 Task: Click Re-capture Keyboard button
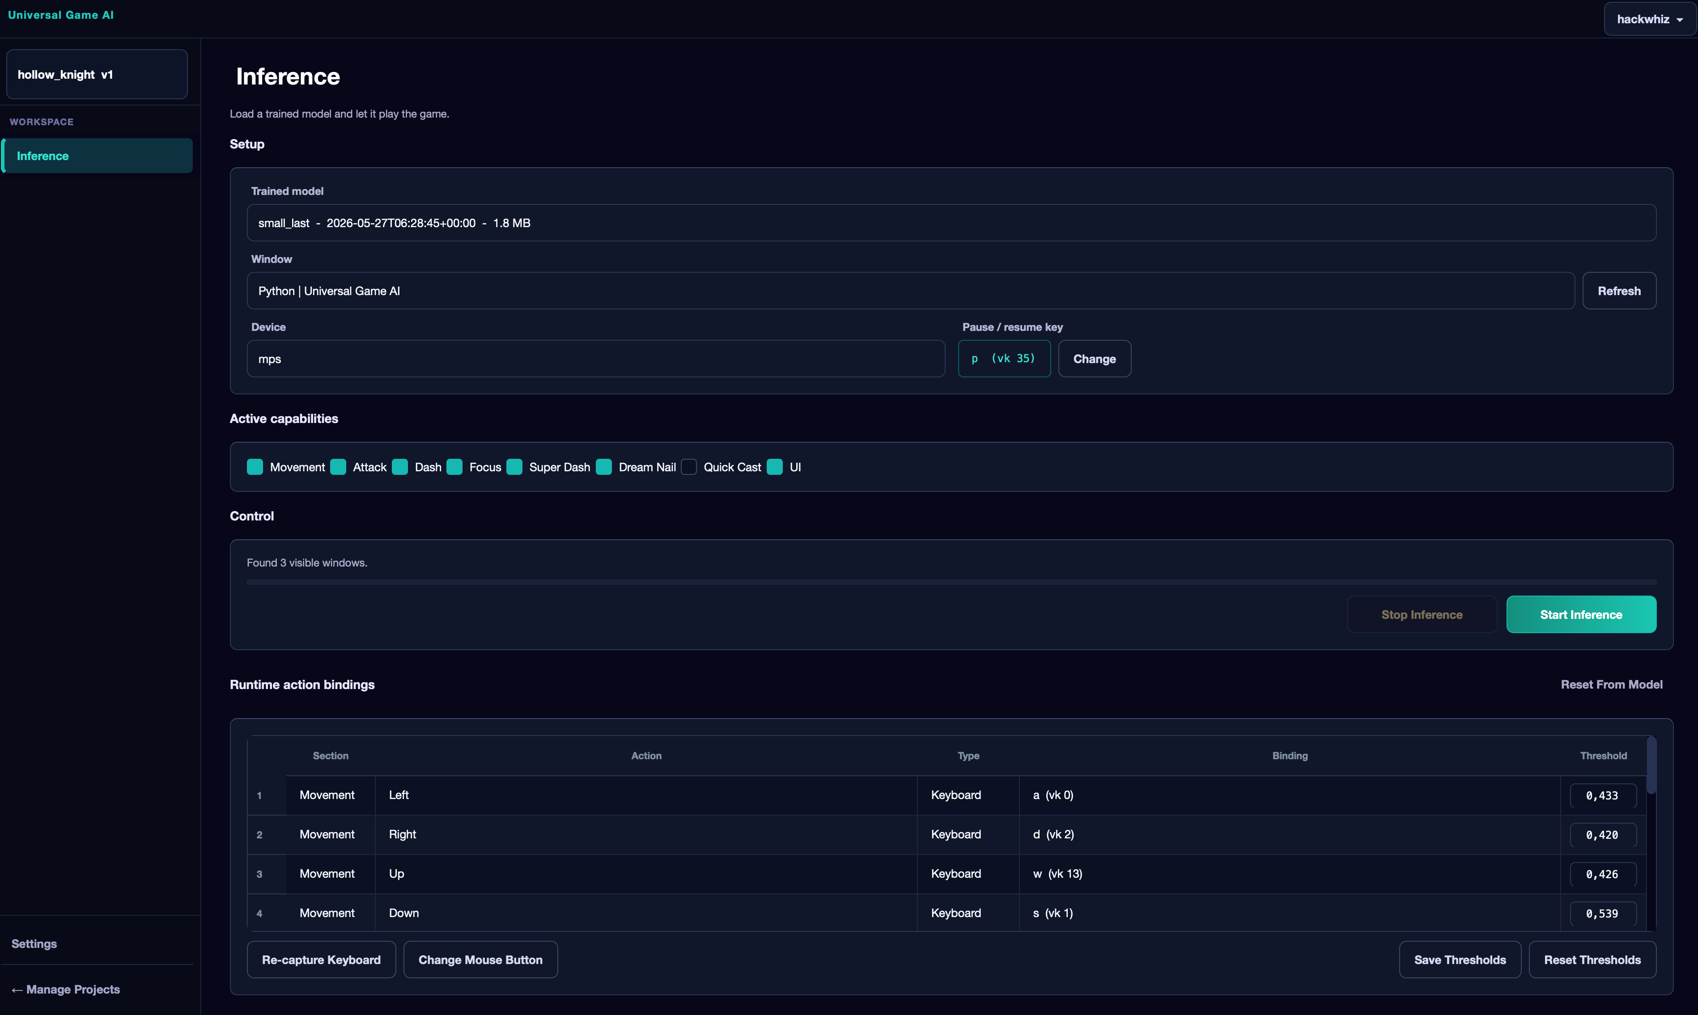click(321, 960)
